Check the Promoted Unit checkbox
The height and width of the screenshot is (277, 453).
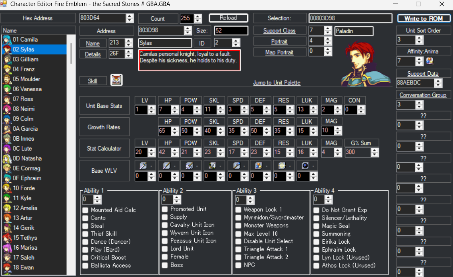pyautogui.click(x=165, y=209)
